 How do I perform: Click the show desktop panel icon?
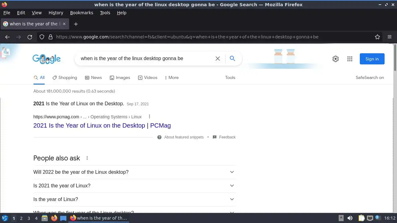tap(63, 218)
